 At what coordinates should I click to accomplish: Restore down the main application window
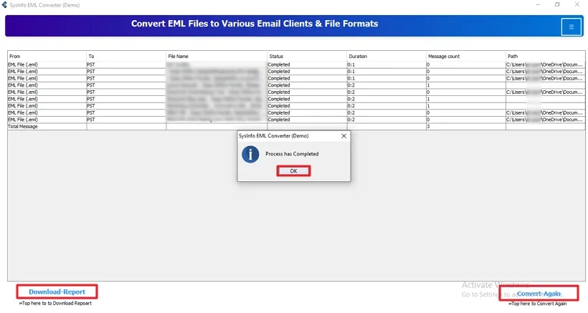tap(557, 5)
